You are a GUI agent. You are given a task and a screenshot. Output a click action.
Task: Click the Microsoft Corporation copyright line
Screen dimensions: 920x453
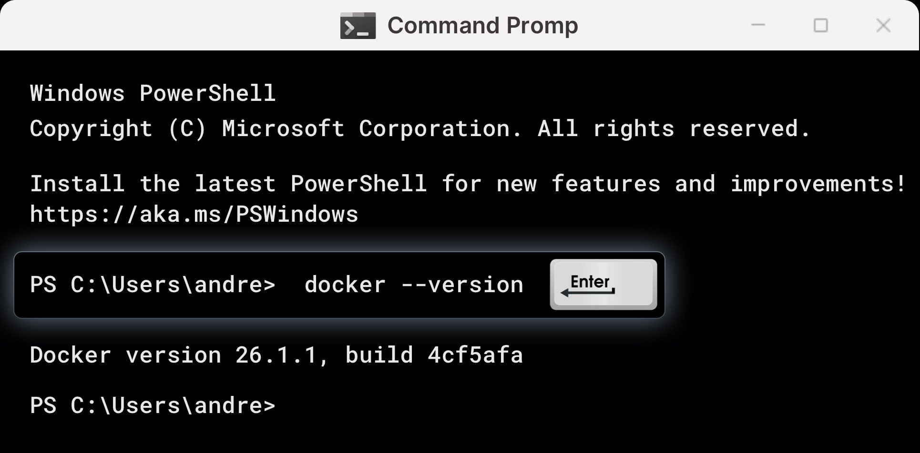pos(420,128)
